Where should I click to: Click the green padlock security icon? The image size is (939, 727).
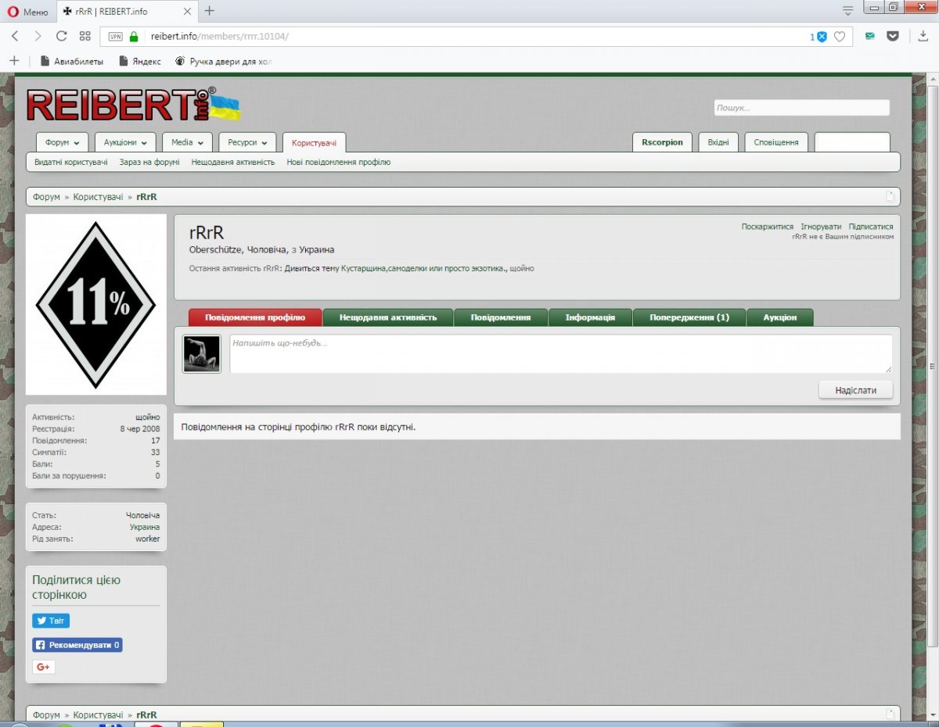(x=134, y=36)
